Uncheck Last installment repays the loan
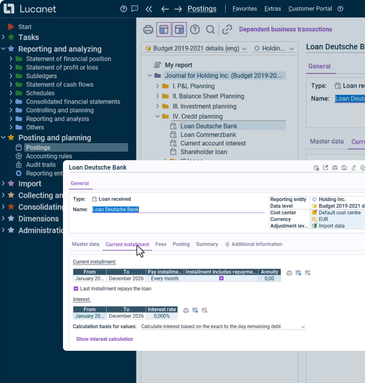The width and height of the screenshot is (365, 383). (76, 289)
